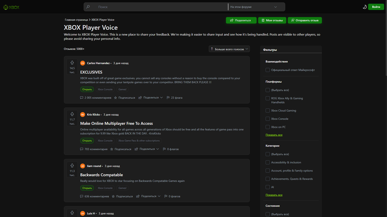Show all categories via Показать все
The height and width of the screenshot is (217, 387).
274,195
